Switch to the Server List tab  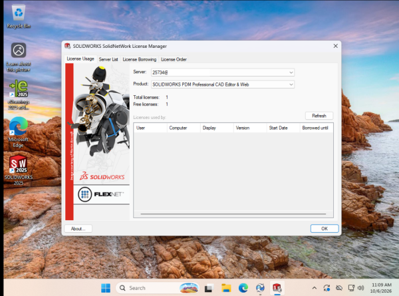click(108, 59)
